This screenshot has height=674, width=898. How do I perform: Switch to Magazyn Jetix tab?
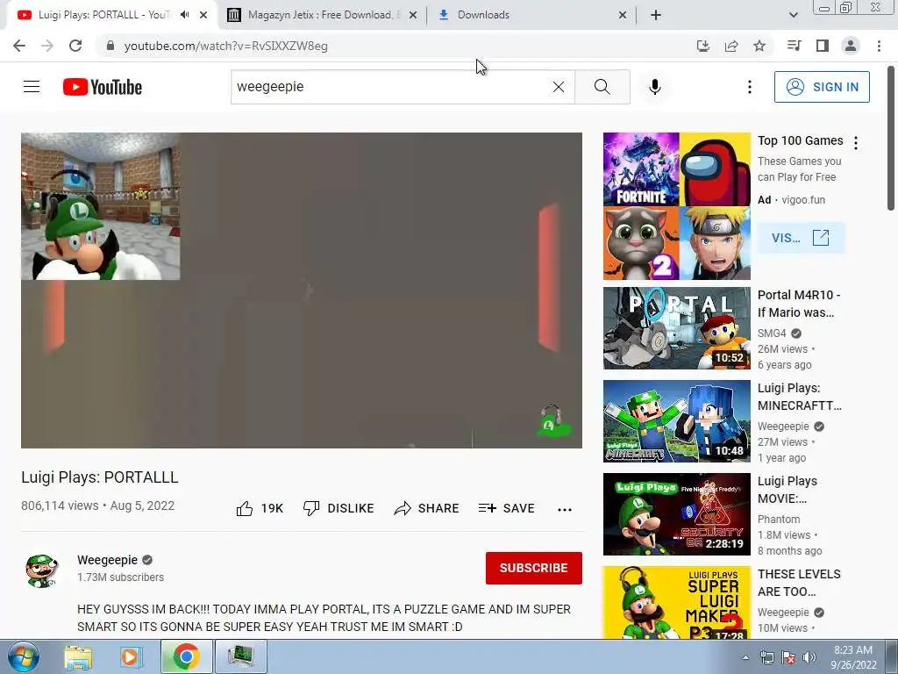coord(321,15)
